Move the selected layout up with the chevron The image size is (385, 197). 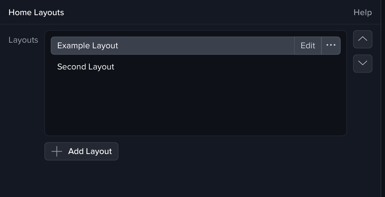coord(362,39)
